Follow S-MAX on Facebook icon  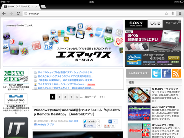tap(166, 73)
